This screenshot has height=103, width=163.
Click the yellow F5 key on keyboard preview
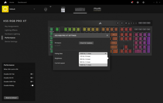[84, 29]
